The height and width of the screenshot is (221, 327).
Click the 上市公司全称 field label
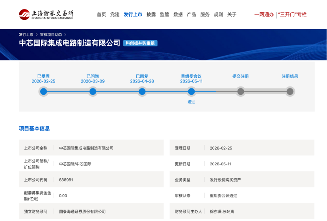[x=36, y=148]
